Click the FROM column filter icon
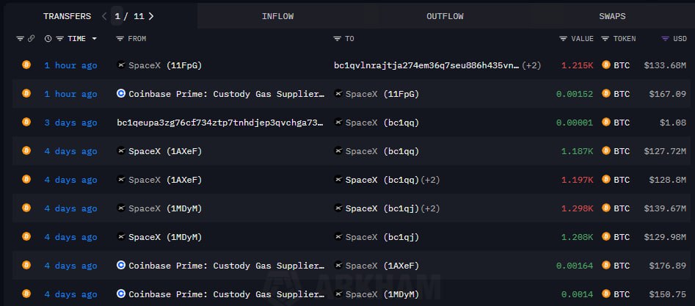 (120, 39)
